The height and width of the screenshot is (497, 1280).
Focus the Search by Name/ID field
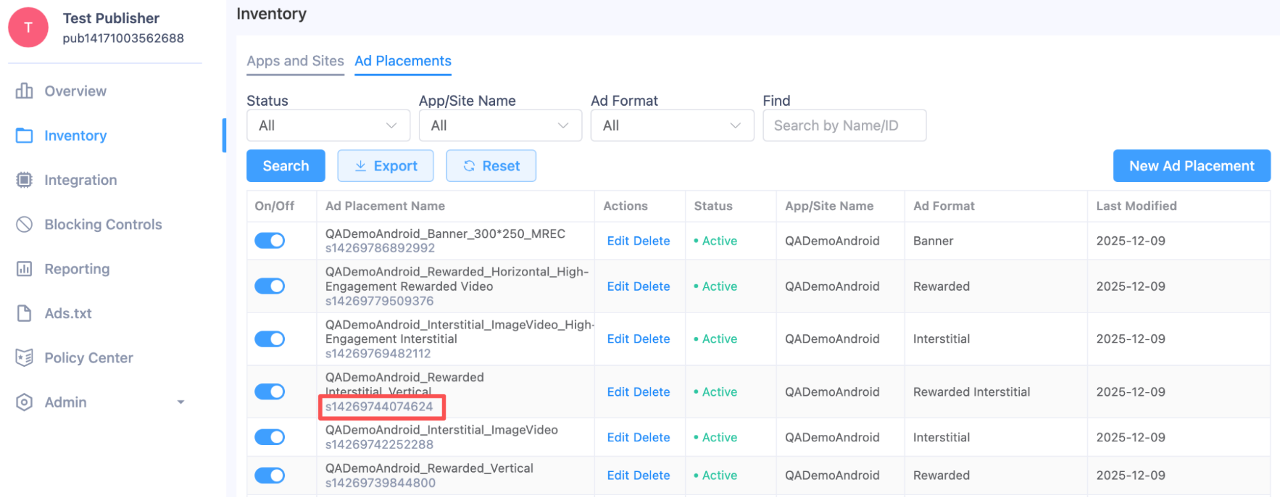(x=844, y=126)
